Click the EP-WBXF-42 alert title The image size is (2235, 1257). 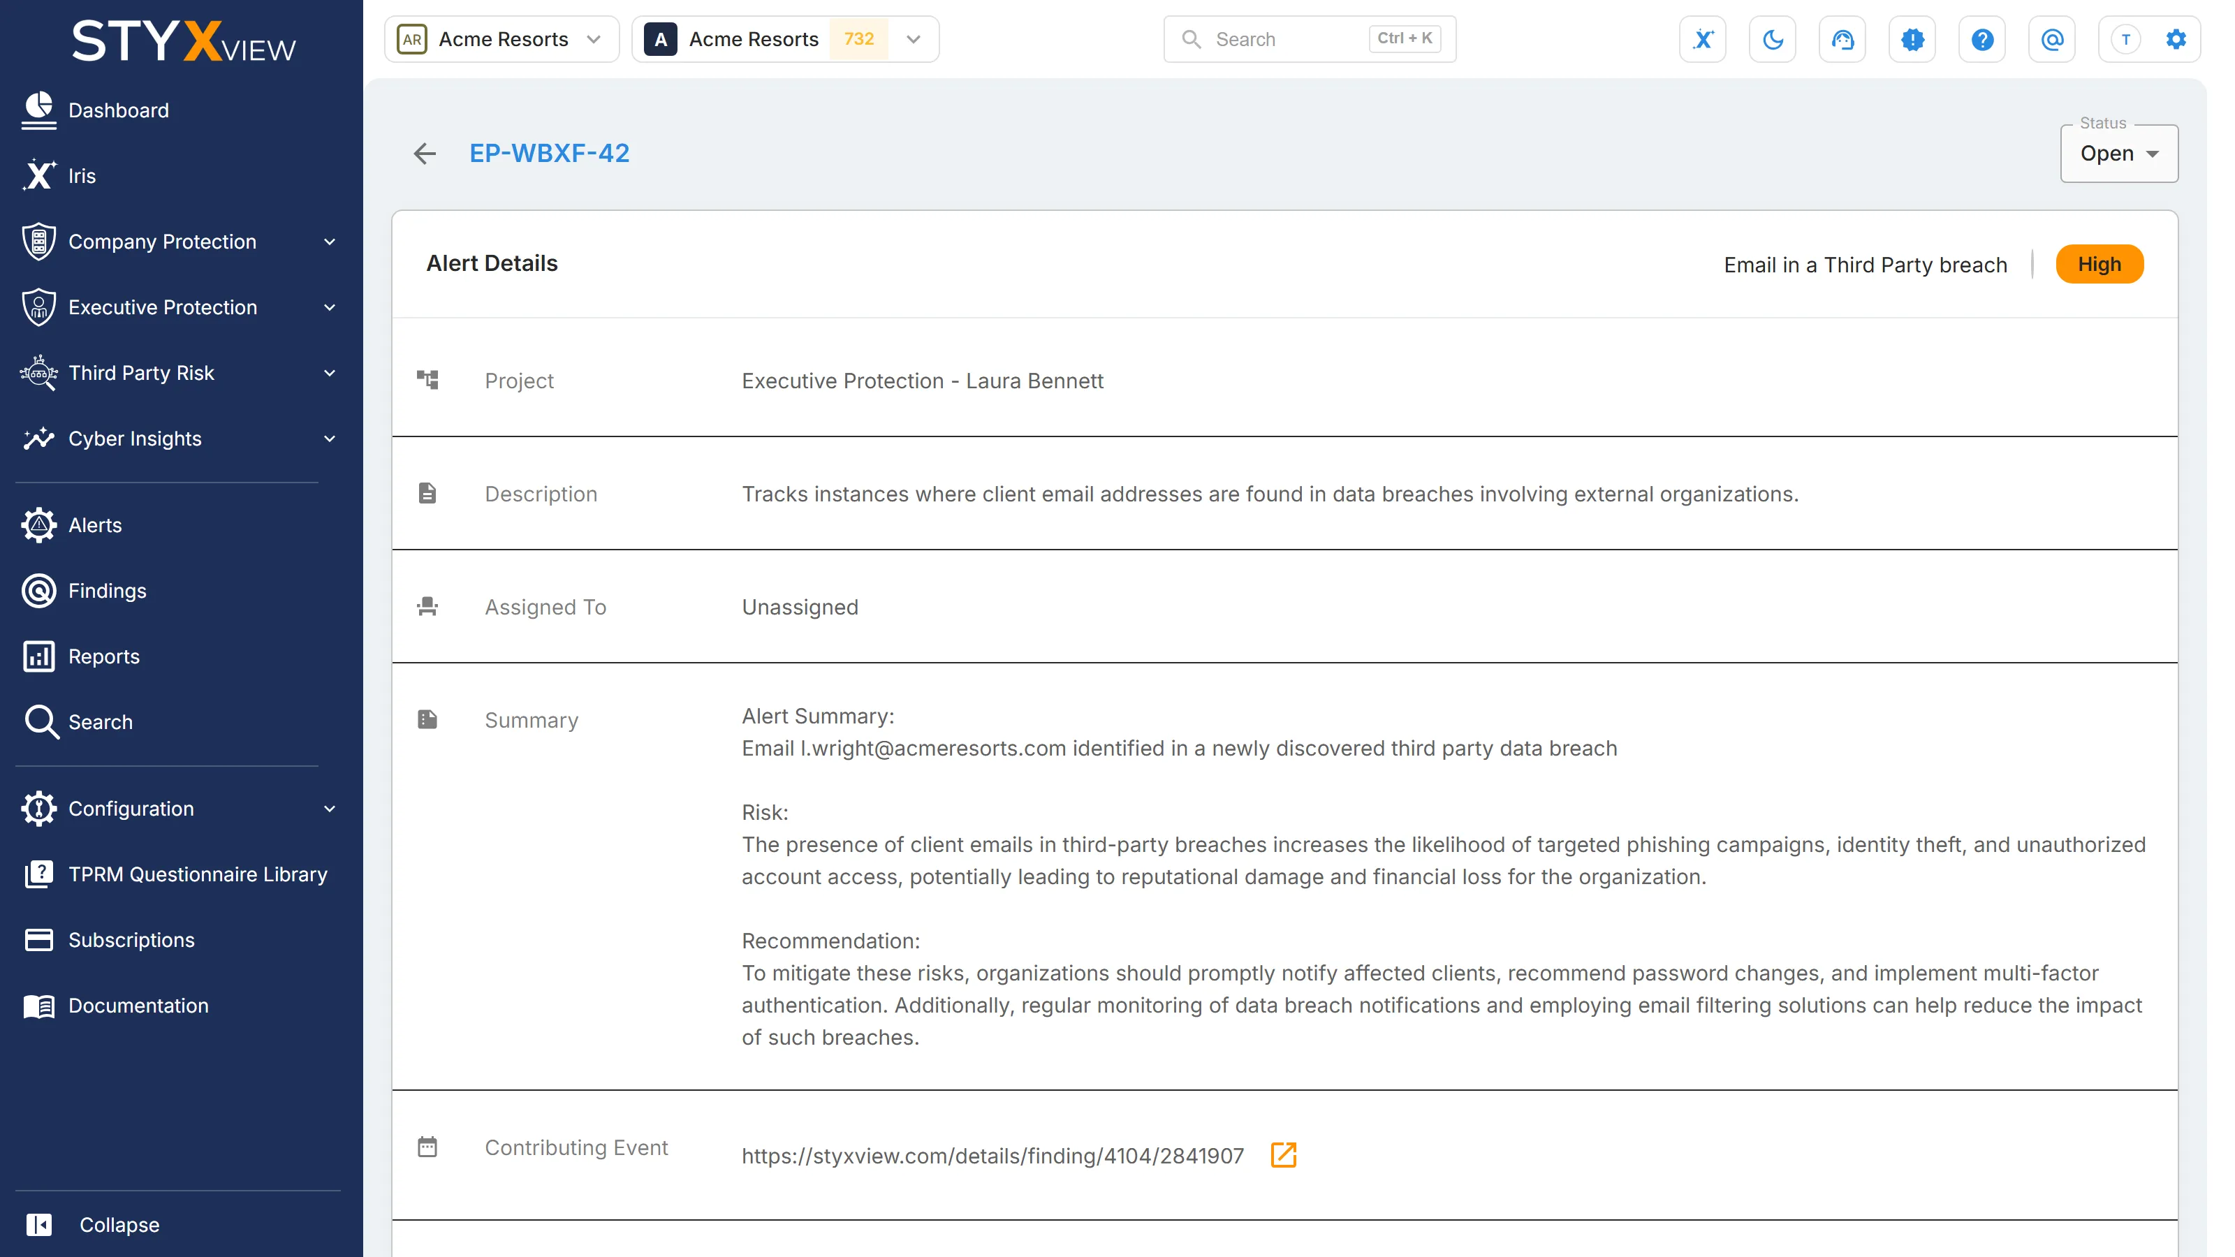[549, 154]
